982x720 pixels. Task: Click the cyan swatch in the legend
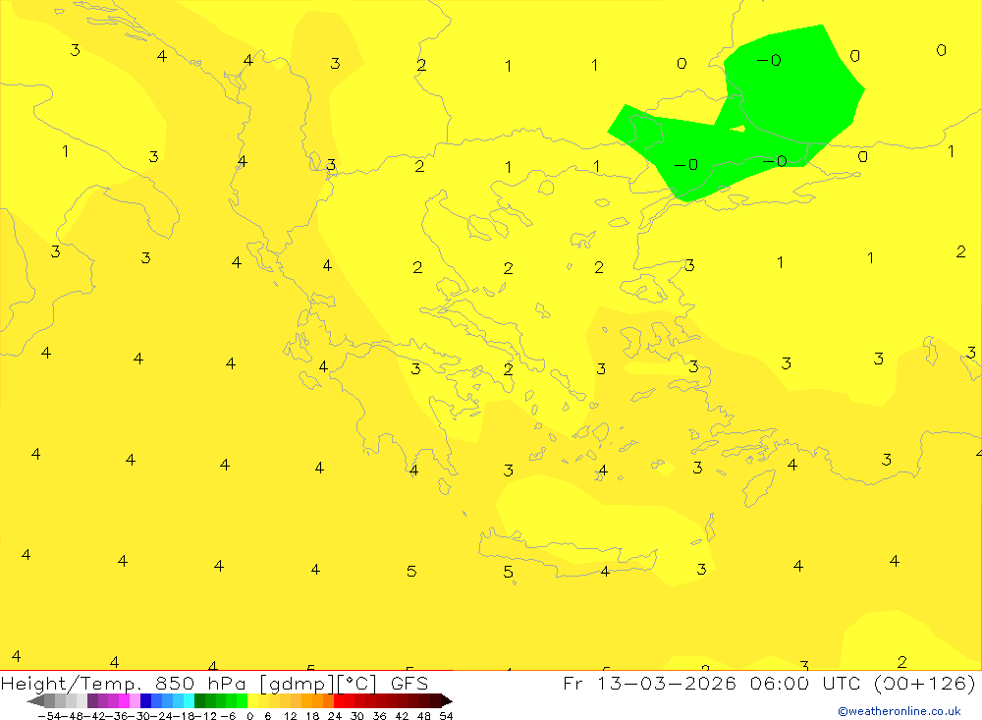point(189,701)
